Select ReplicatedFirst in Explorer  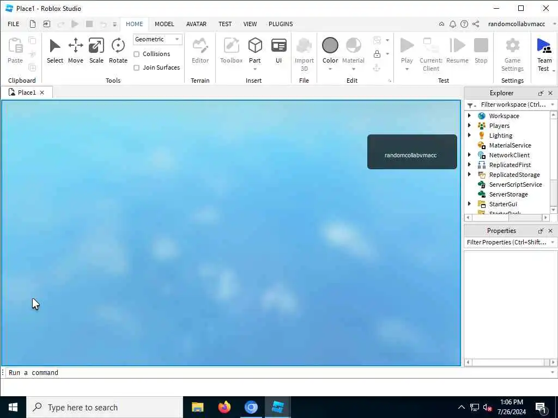click(x=510, y=165)
